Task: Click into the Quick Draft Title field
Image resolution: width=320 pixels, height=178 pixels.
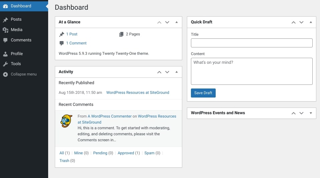Action: coord(251,43)
